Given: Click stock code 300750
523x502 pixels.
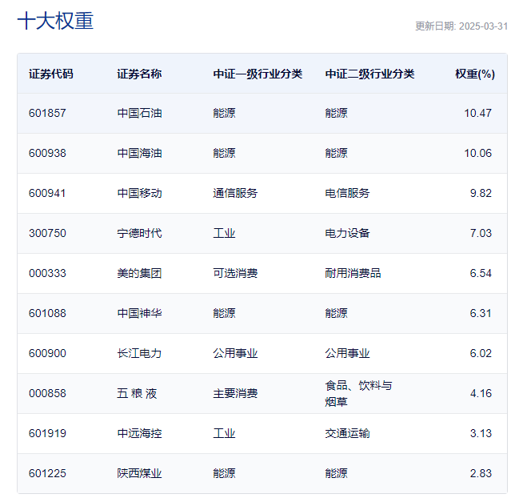Looking at the screenshot, I should click(47, 233).
